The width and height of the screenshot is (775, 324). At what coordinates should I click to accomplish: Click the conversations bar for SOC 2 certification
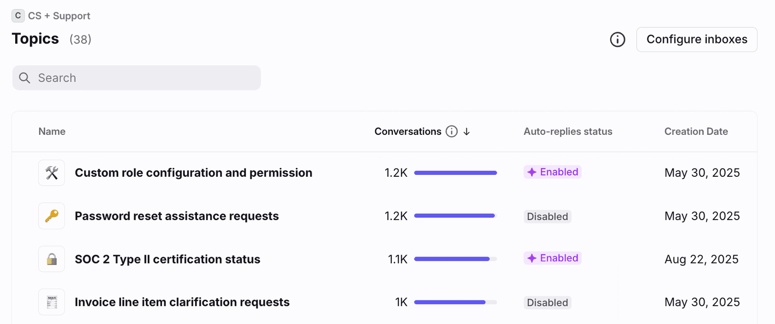coord(455,259)
